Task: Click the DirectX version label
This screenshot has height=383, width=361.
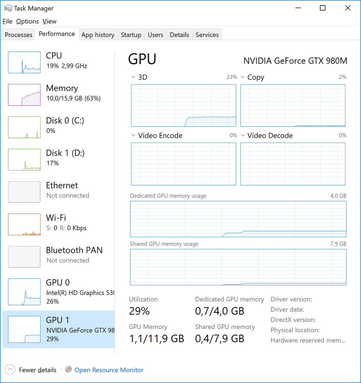Action: coord(293,320)
